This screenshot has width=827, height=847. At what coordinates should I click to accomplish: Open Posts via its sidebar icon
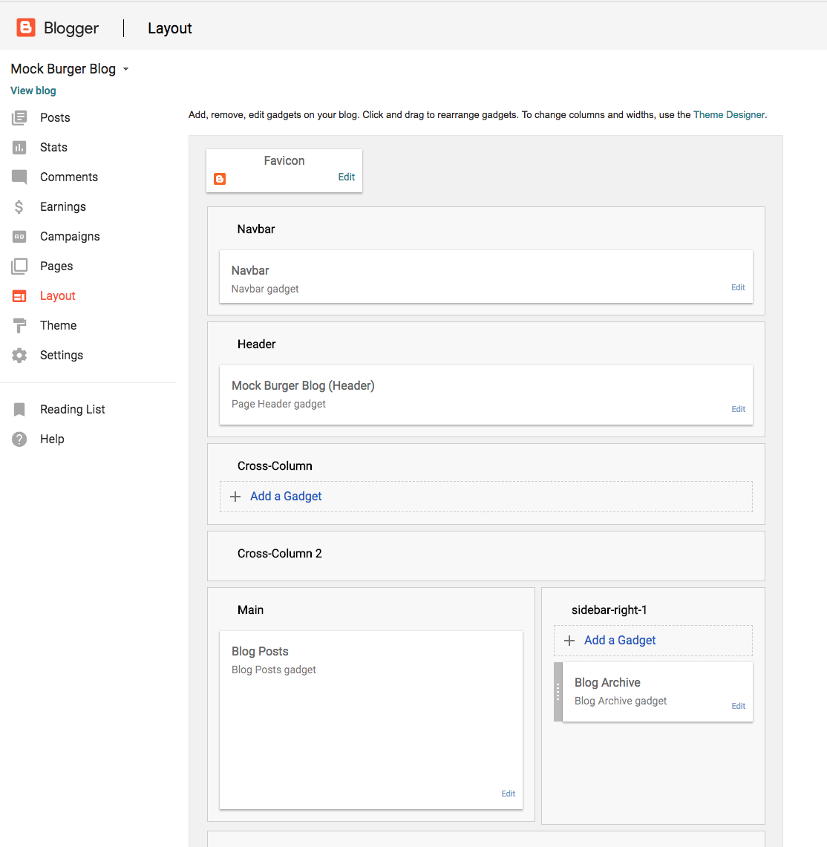(20, 117)
